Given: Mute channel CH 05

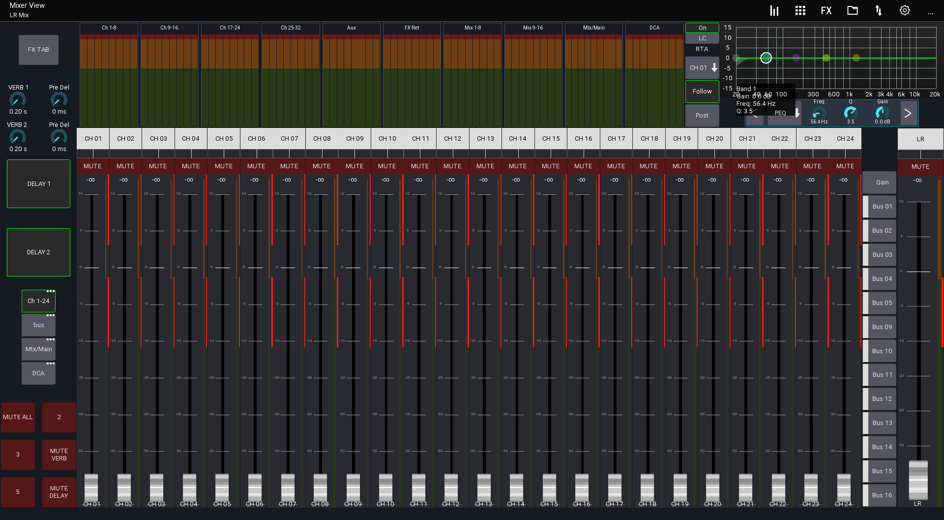Looking at the screenshot, I should pyautogui.click(x=223, y=166).
